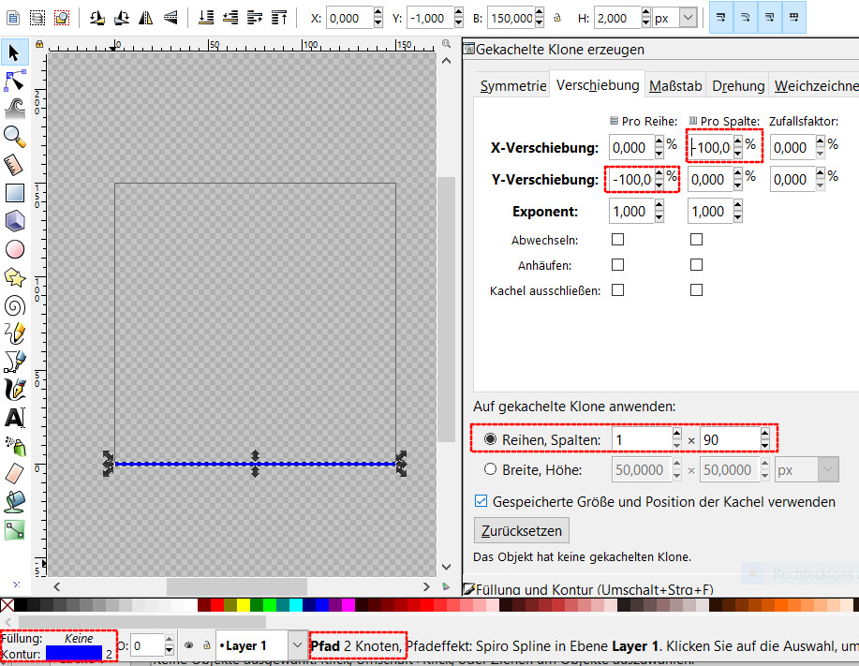Open the px unit dropdown in top toolbar
Viewport: 859px width, 666px height.
pos(689,18)
